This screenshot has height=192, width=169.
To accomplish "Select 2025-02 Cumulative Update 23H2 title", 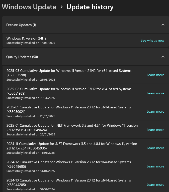I will click(x=69, y=91).
